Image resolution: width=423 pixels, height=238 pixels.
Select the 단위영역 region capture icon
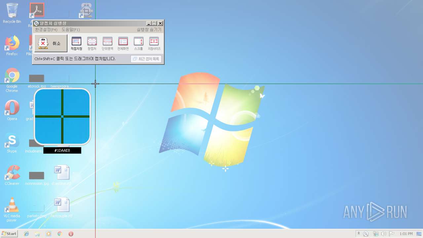tap(107, 44)
